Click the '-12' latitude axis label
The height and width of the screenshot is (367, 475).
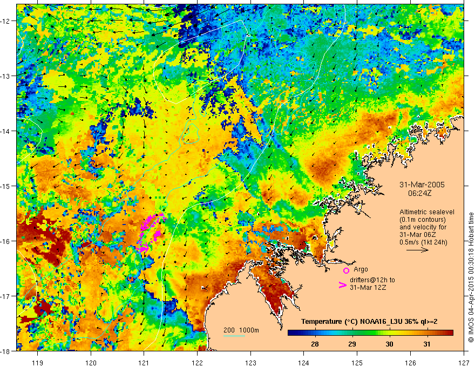pos(6,21)
